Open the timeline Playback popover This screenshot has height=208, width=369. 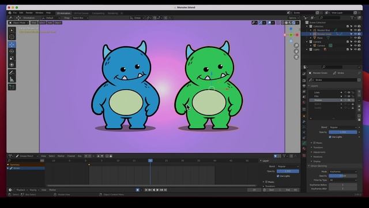(22, 190)
